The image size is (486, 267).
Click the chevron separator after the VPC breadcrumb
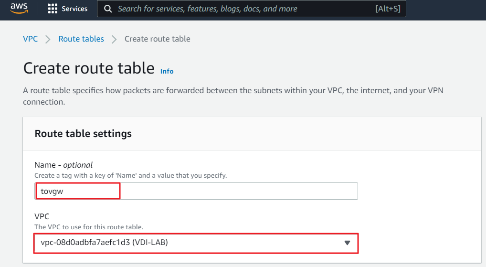pyautogui.click(x=48, y=39)
